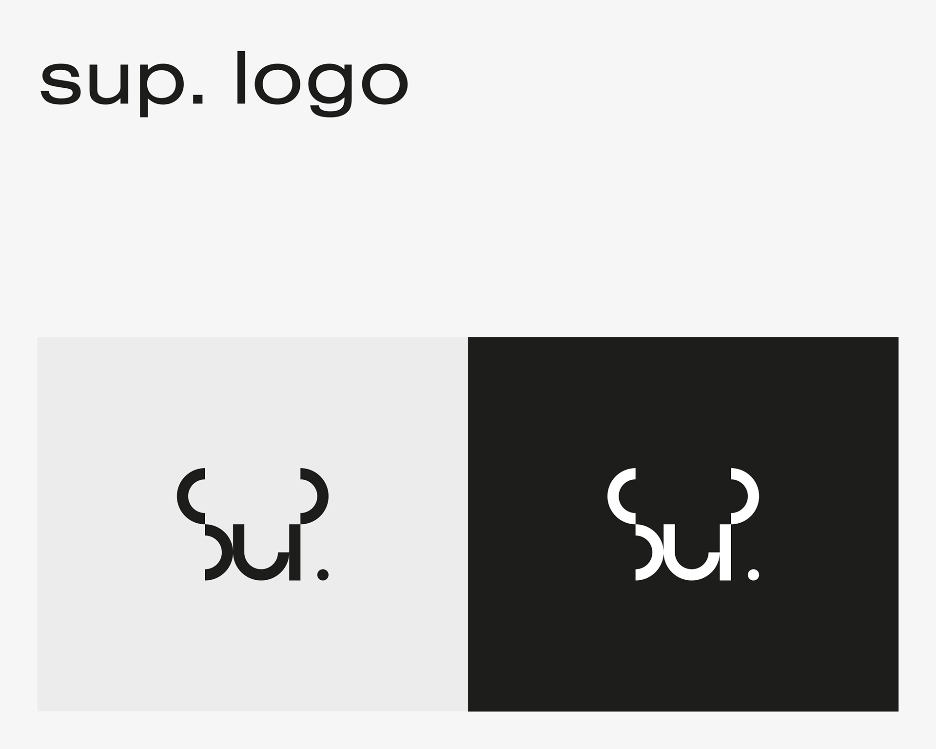Screen dimensions: 936x749
Task: Select the round dot of the white logo
Action: coord(754,575)
